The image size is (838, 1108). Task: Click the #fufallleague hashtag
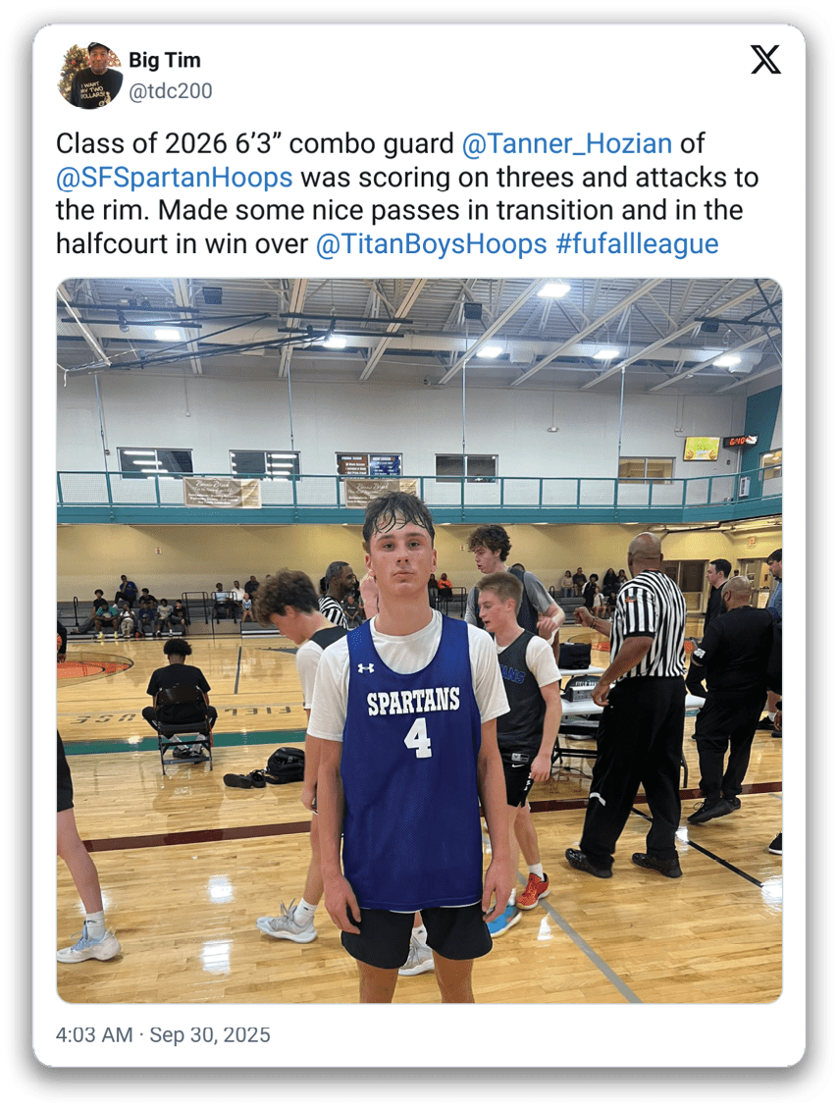point(637,243)
